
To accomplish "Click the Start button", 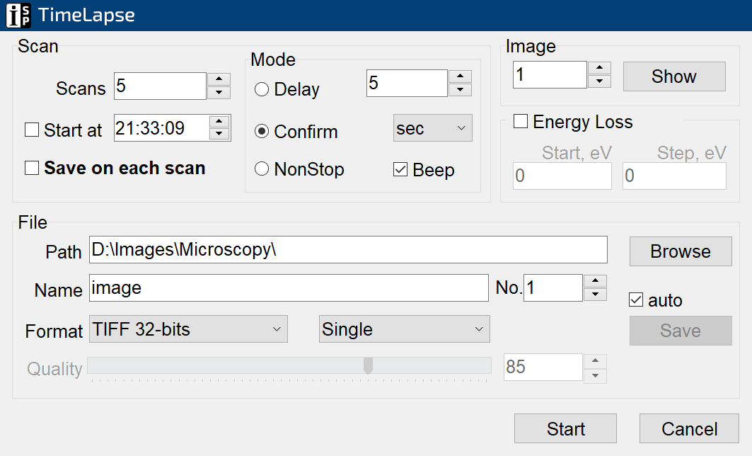I will pyautogui.click(x=565, y=429).
